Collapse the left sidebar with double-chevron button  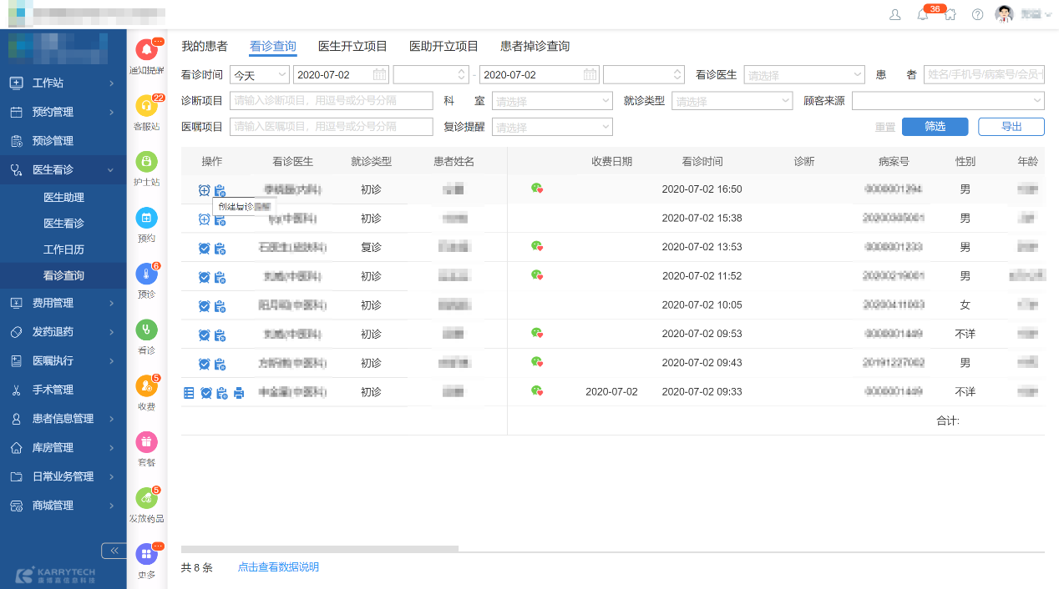click(114, 551)
